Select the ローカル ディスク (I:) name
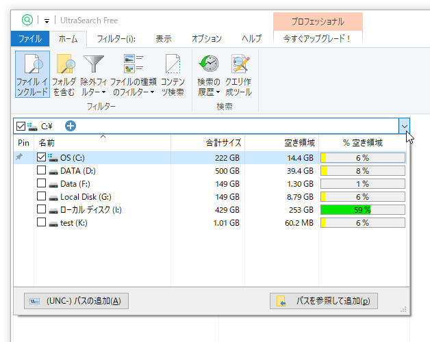The image size is (430, 342). pyautogui.click(x=91, y=210)
